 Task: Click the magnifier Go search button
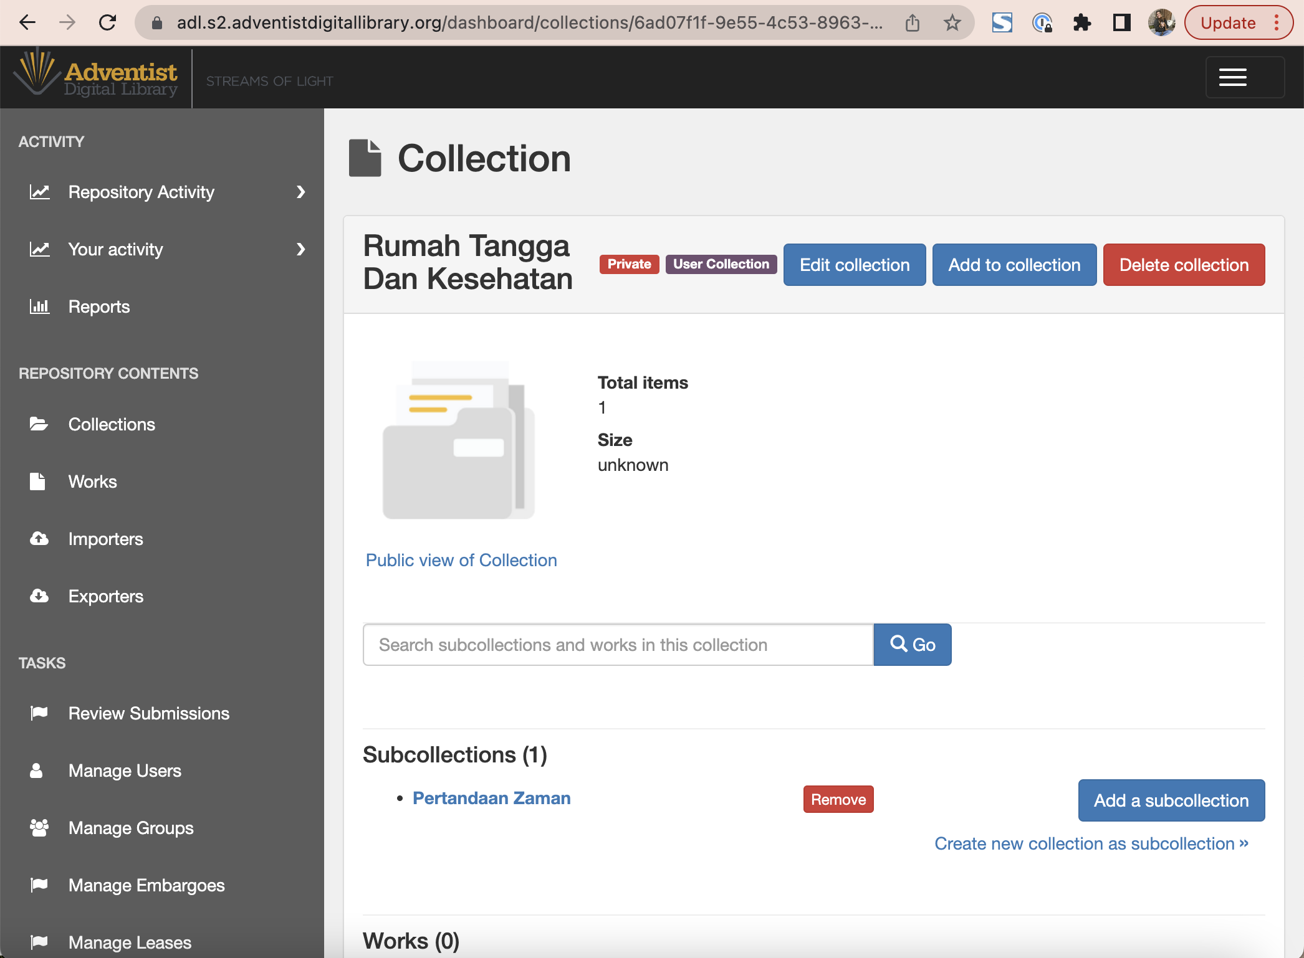912,644
